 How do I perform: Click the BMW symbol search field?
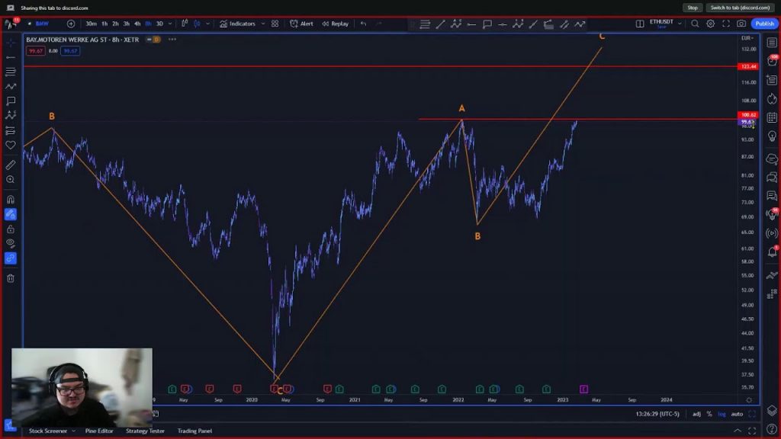(x=43, y=24)
